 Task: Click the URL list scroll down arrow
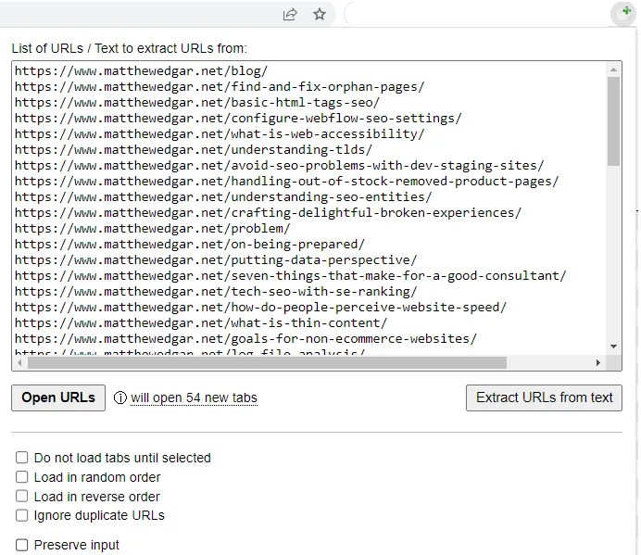point(613,347)
